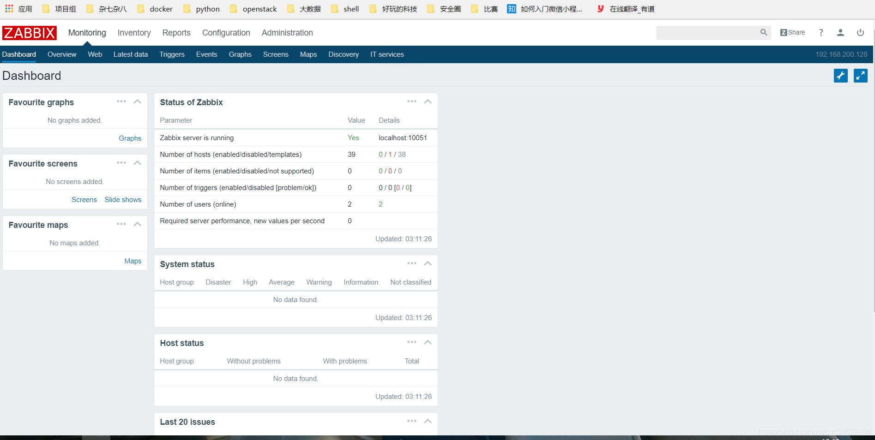Collapse the Last 20 issues widget
Viewport: 875px width, 440px height.
(428, 421)
